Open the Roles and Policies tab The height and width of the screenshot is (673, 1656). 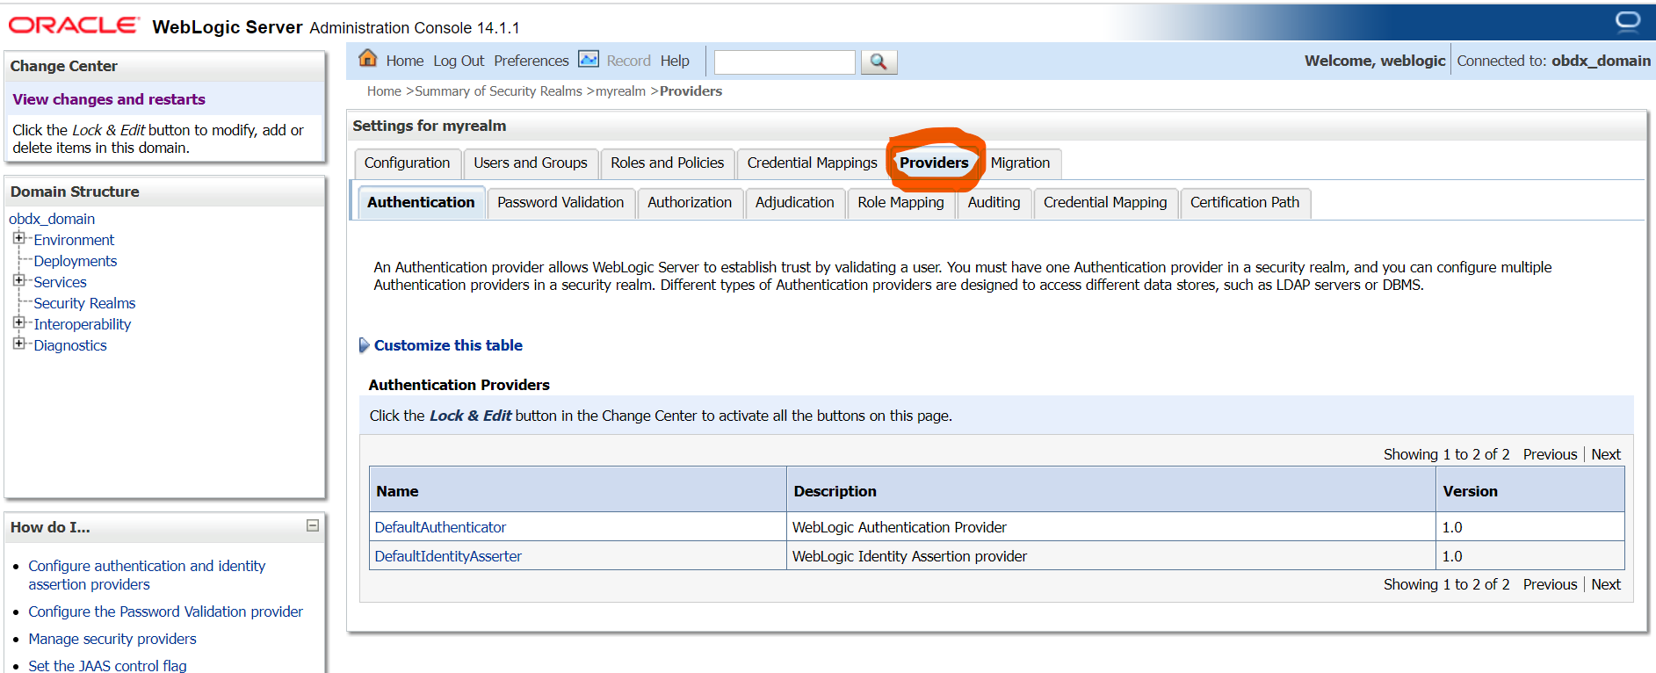(x=668, y=163)
